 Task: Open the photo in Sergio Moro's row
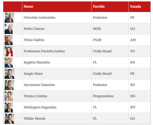pyautogui.click(x=9, y=74)
